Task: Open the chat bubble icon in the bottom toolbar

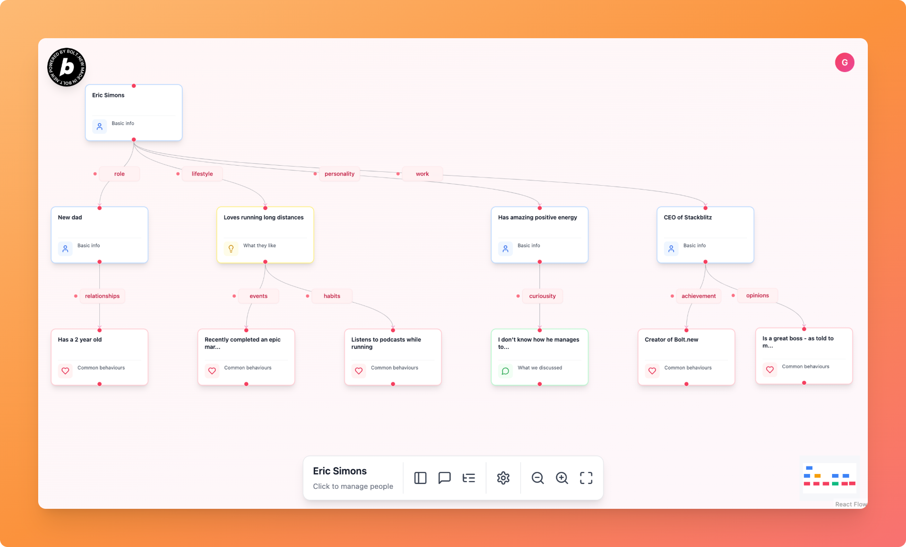Action: point(444,478)
